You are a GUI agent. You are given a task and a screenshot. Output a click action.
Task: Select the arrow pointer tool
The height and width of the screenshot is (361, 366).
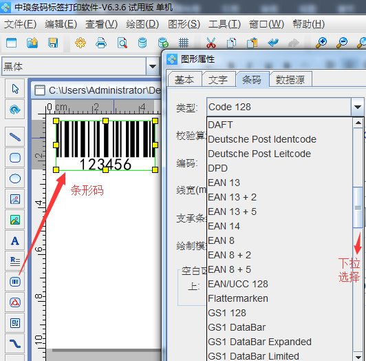tap(15, 89)
